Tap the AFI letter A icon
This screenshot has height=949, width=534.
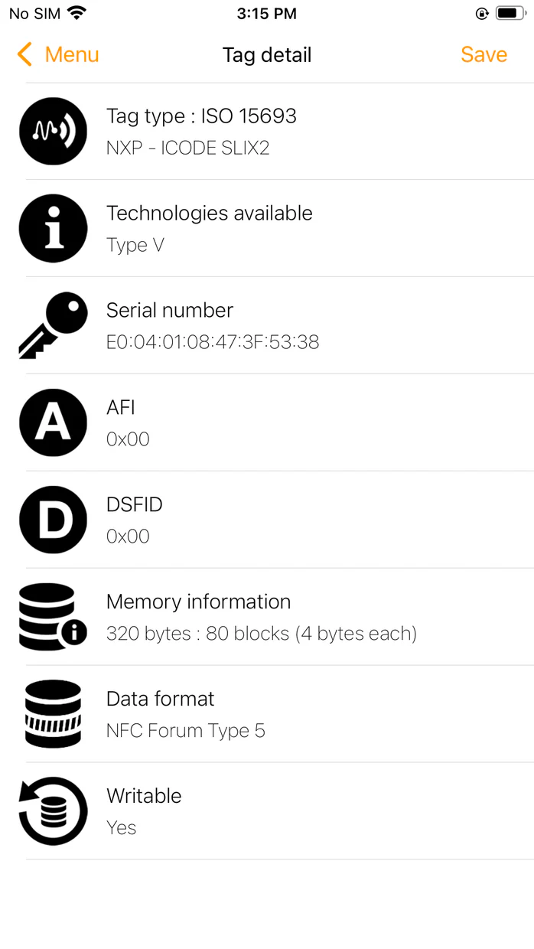tap(53, 423)
